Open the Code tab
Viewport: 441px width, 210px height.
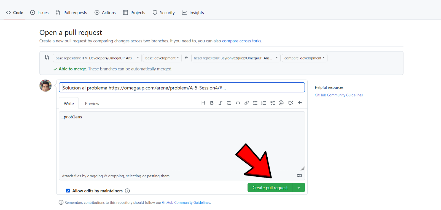(x=15, y=13)
